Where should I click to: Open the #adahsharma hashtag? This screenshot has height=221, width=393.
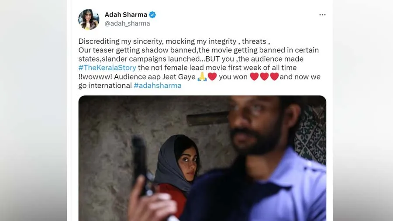[x=157, y=86]
